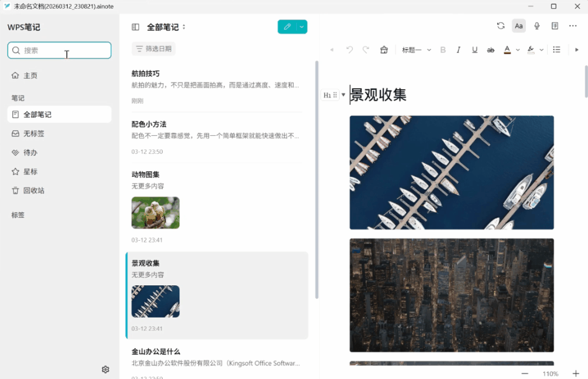
Task: Open the 标题一 heading style dropdown
Action: point(415,50)
